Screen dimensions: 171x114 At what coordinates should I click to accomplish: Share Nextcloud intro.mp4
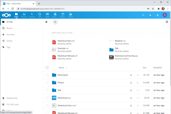coord(131,106)
